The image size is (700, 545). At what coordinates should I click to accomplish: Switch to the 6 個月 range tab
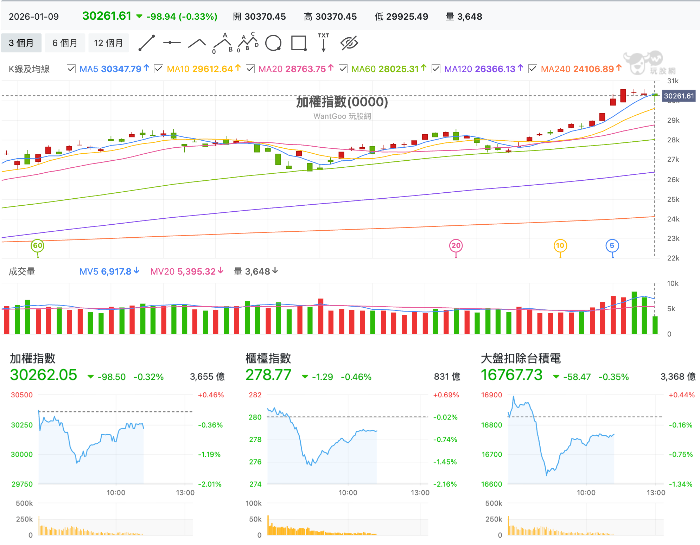pyautogui.click(x=65, y=43)
